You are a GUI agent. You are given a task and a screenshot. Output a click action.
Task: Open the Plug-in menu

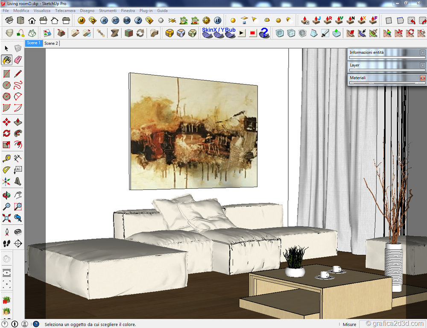pos(146,11)
